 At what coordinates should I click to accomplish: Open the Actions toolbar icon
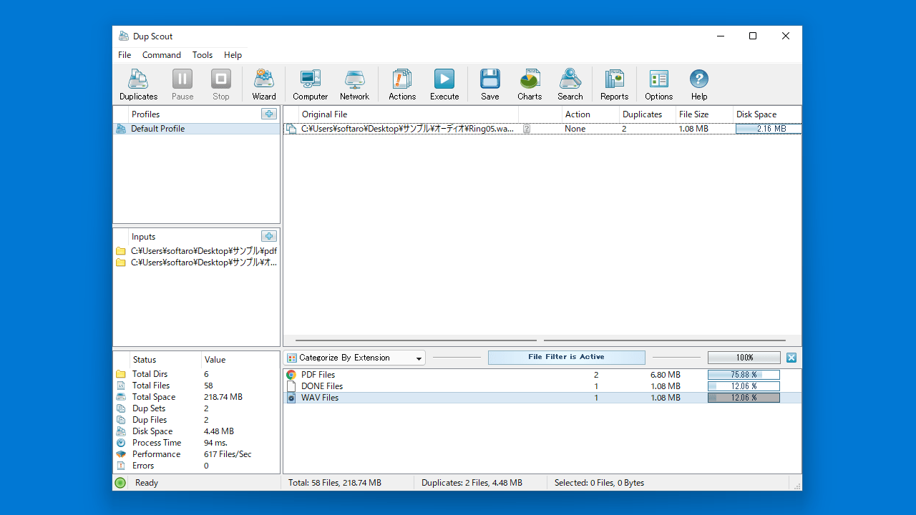tap(402, 85)
